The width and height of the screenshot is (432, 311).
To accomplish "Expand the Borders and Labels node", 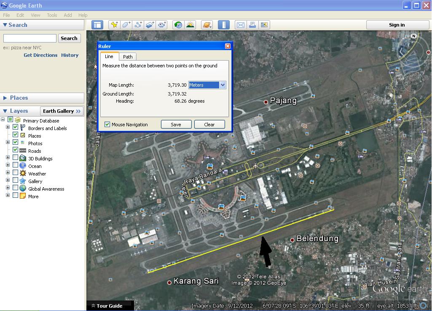I will [x=8, y=127].
